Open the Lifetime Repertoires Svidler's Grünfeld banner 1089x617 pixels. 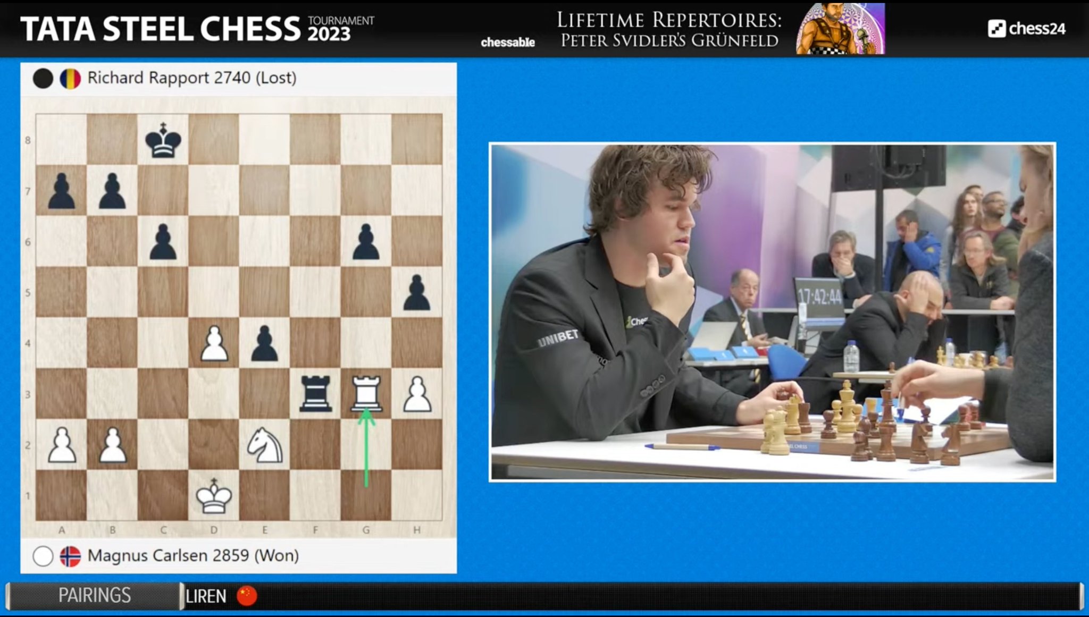[x=669, y=30]
